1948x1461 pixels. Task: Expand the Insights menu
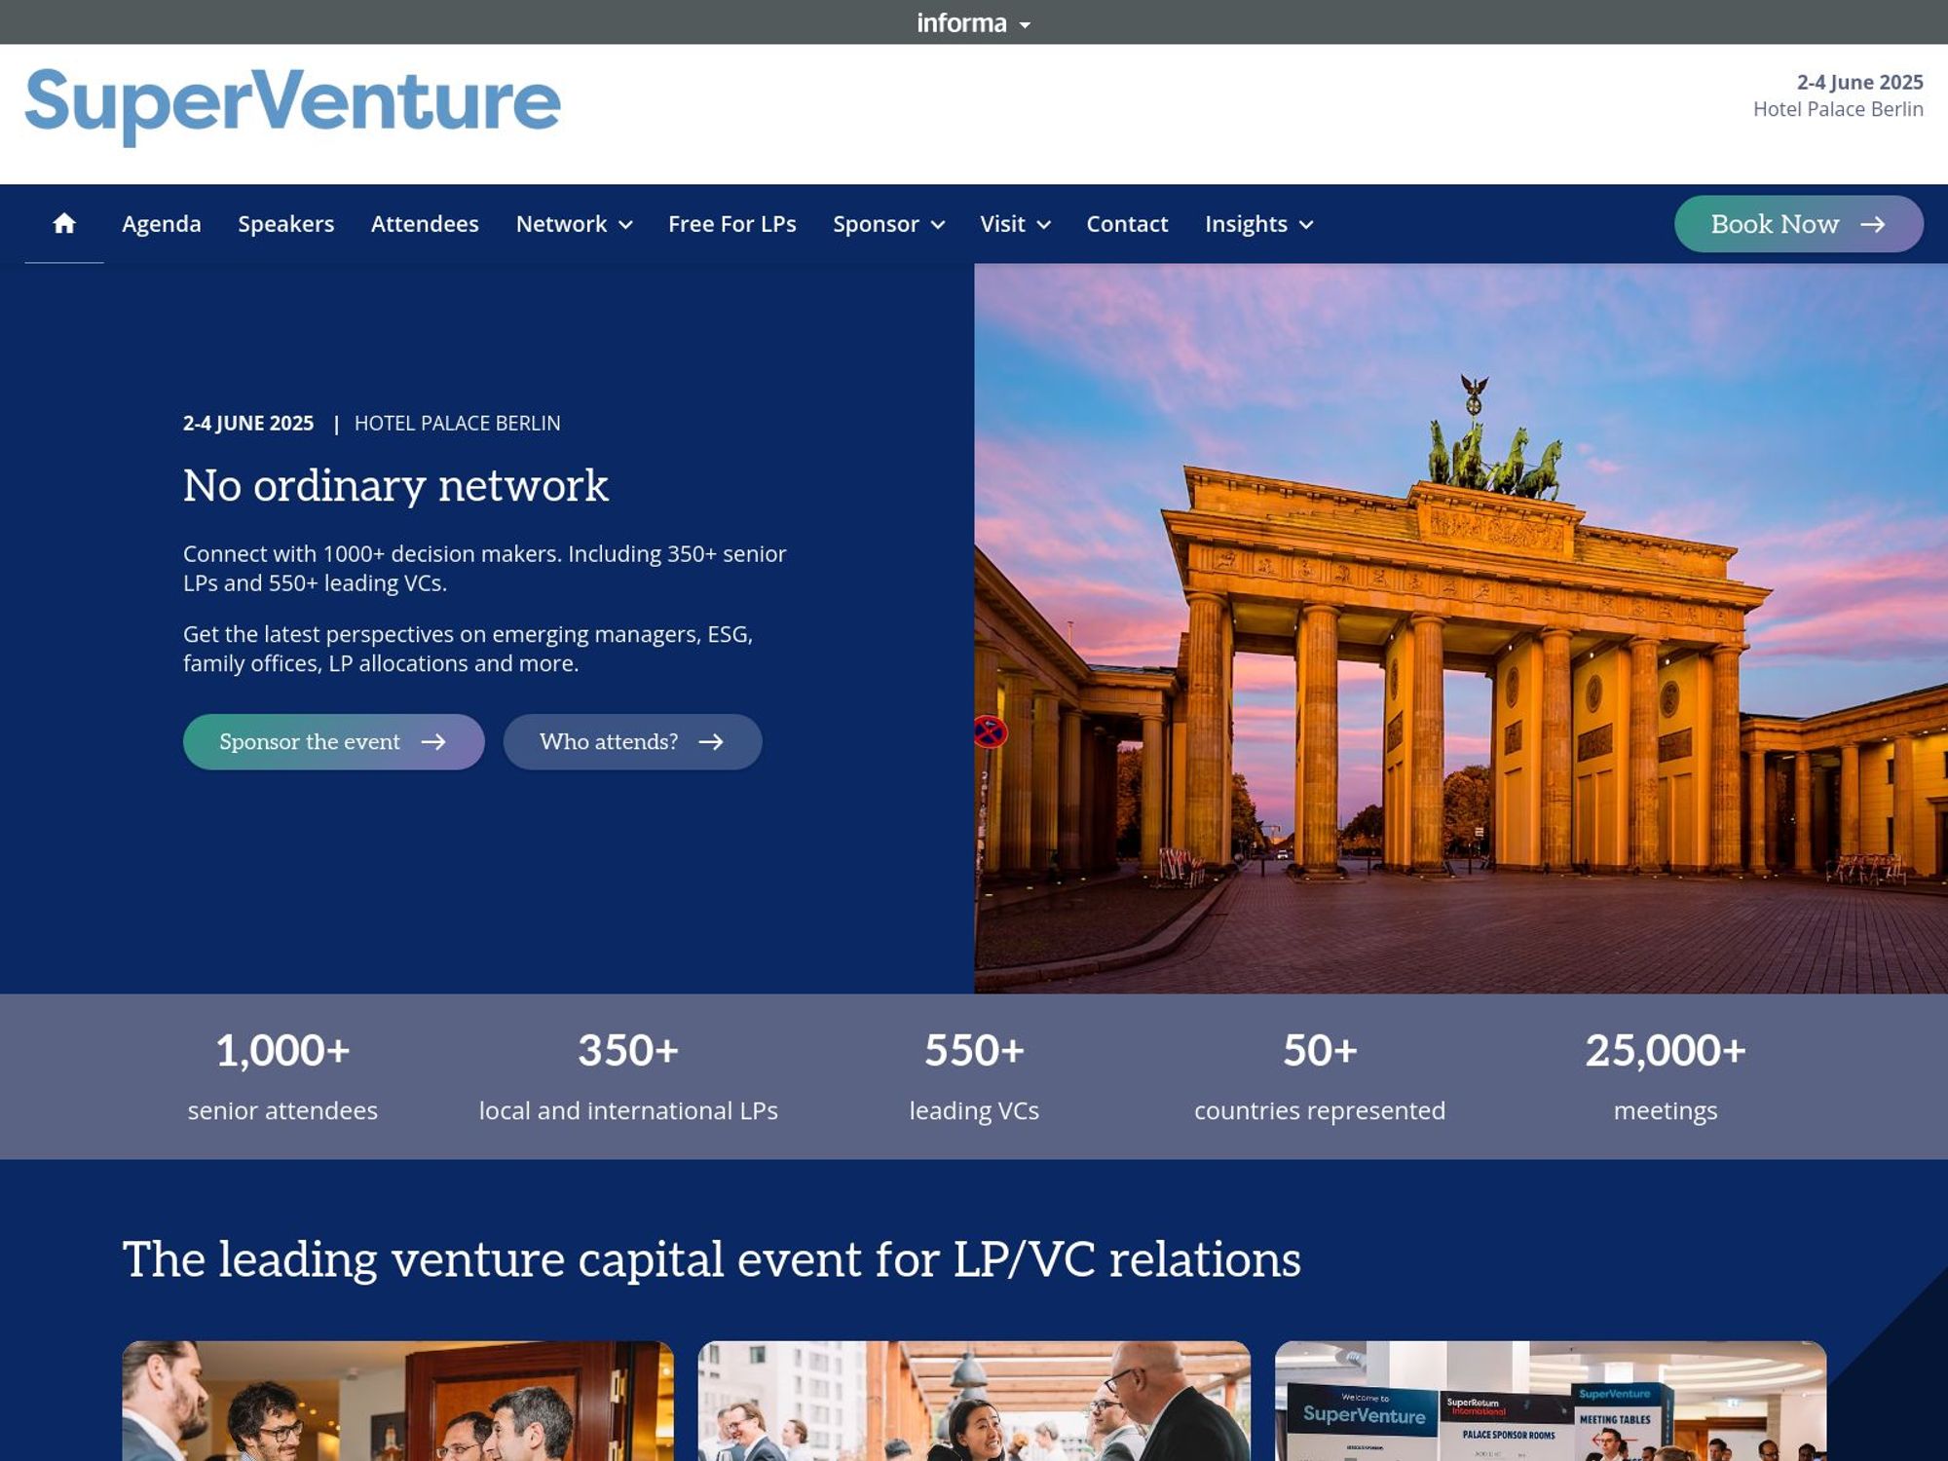1258,224
